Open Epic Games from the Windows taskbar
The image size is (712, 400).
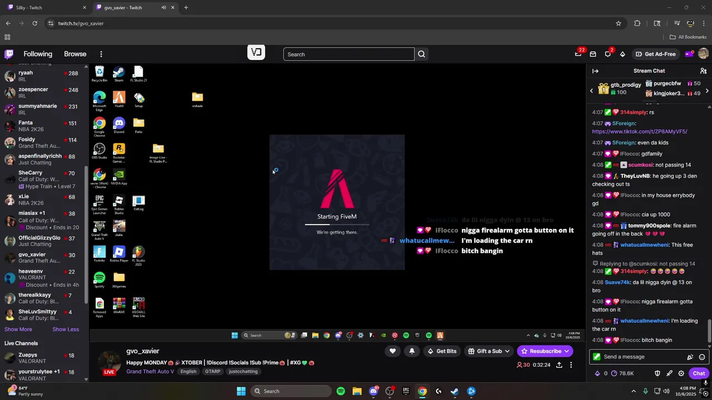point(406,391)
